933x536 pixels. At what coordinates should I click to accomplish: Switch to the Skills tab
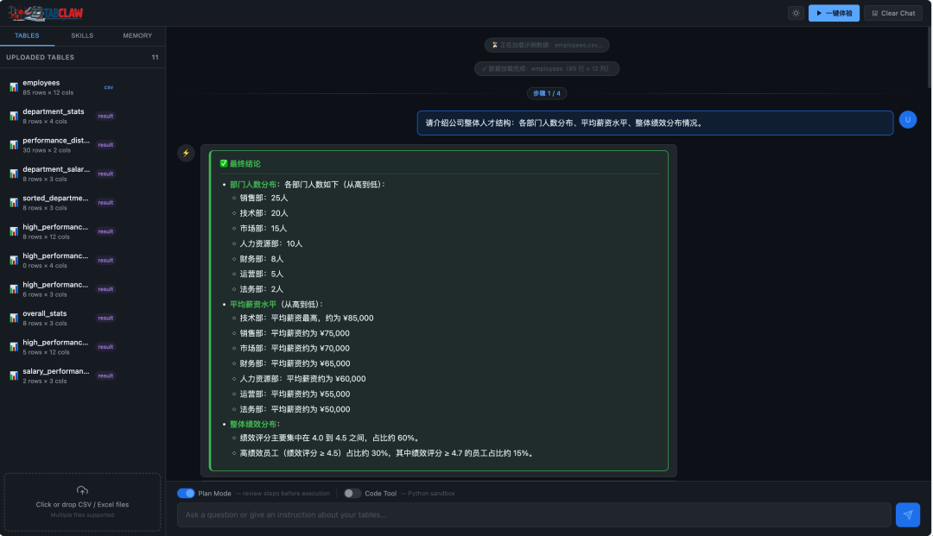[x=82, y=35]
